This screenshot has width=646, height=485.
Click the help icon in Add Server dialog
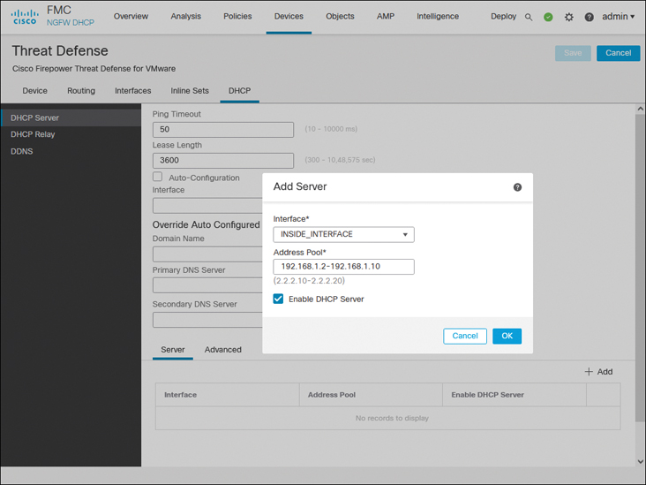pos(517,187)
